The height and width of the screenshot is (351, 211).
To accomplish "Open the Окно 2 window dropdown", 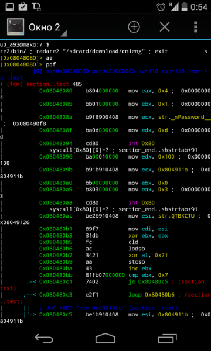I will tap(47, 27).
